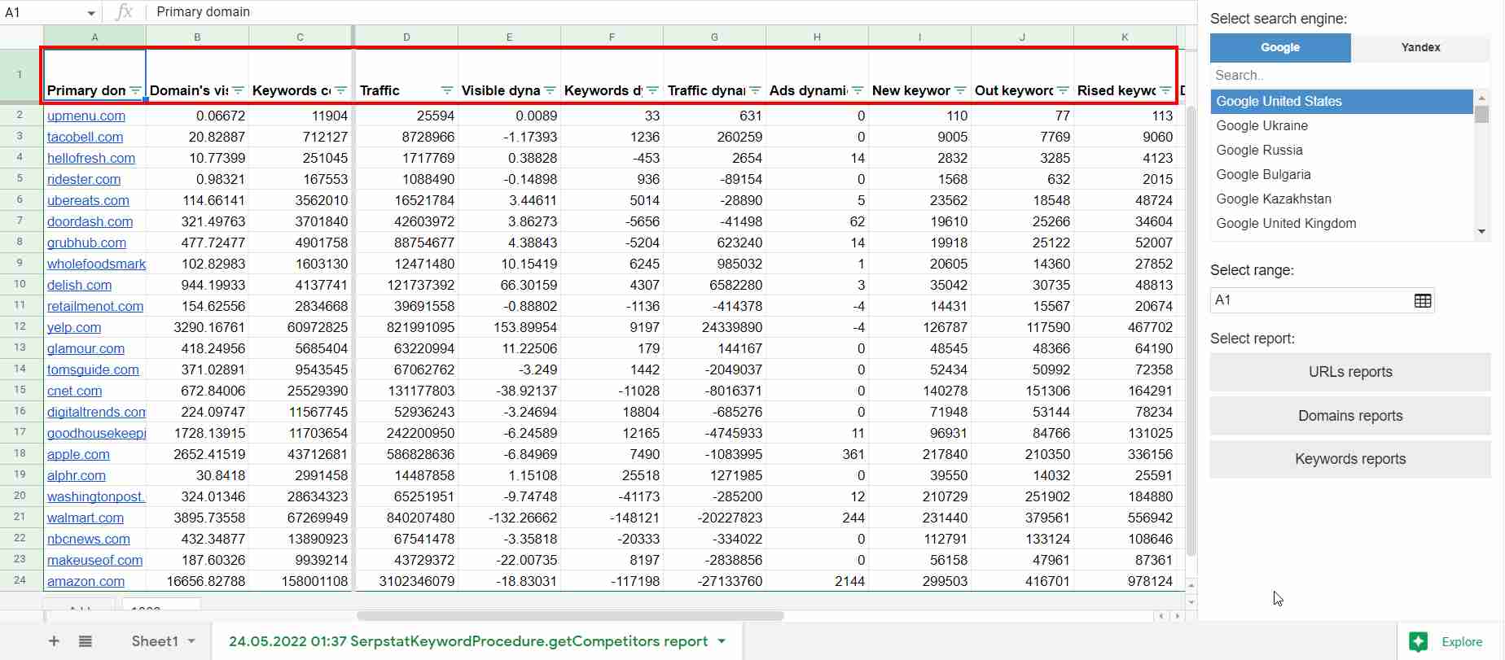Choose Google United States from list
Viewport: 1505px width, 660px height.
point(1341,101)
